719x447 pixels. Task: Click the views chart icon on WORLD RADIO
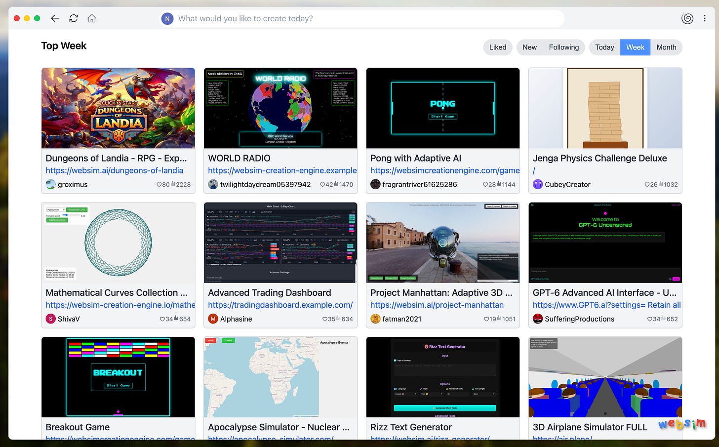(336, 184)
